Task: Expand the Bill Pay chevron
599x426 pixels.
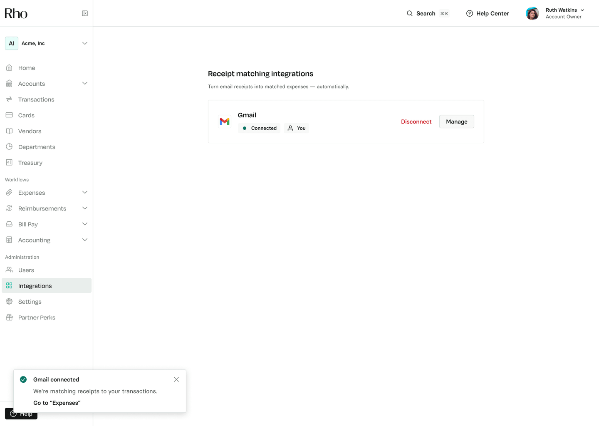Action: [85, 224]
